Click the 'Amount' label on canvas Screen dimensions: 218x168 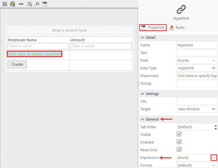78,40
